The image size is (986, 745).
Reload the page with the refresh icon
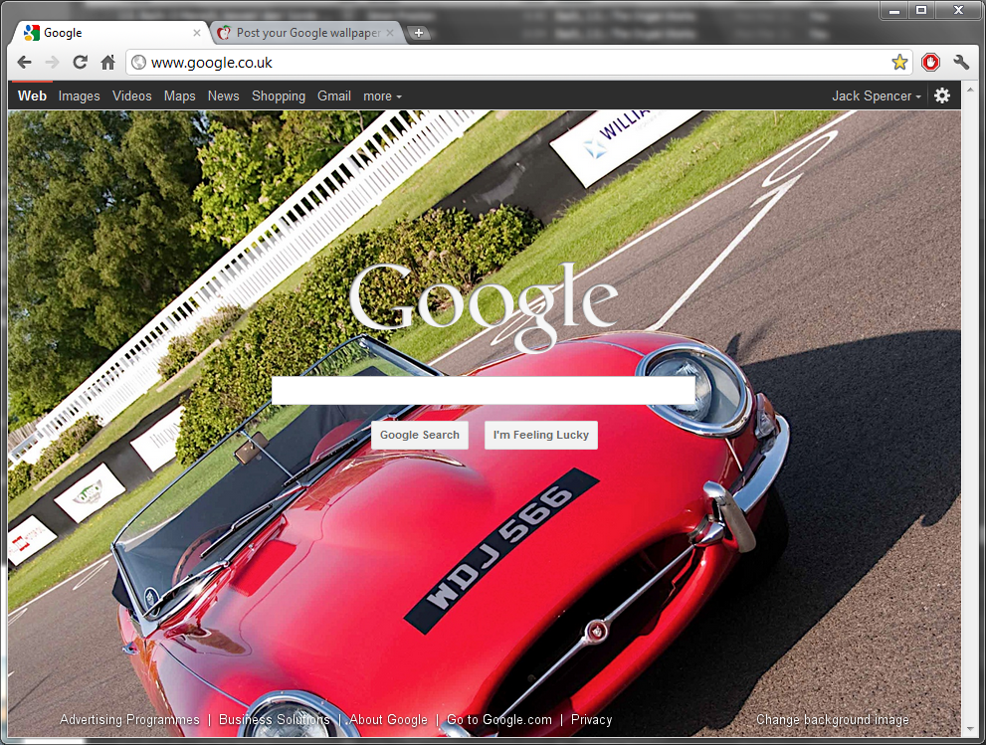coord(80,63)
